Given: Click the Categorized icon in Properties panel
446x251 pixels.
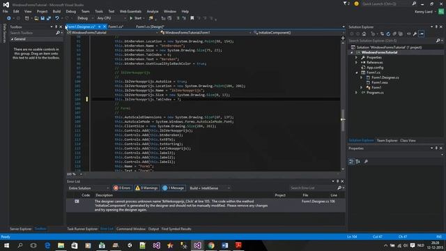Looking at the screenshot, I should pyautogui.click(x=351, y=162).
